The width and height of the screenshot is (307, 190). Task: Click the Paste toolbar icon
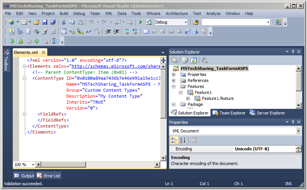(x=80, y=22)
